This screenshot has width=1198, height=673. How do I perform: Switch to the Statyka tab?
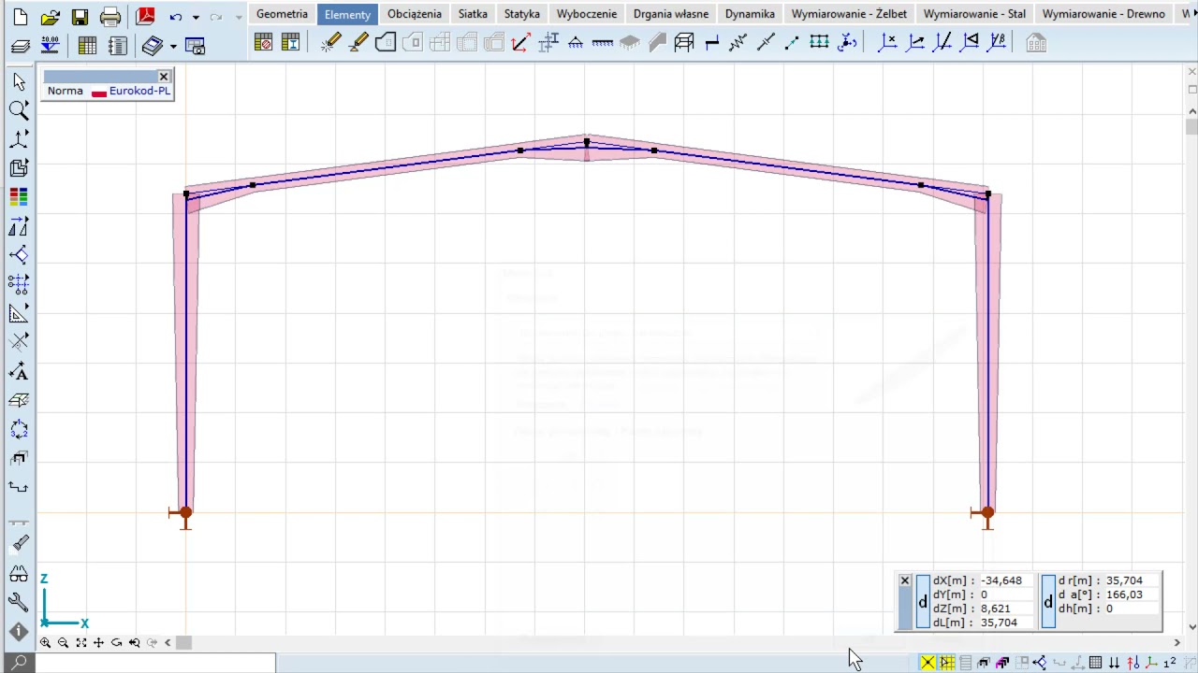click(x=521, y=14)
